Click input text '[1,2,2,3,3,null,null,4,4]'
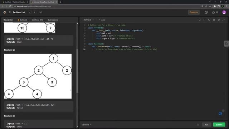The height and width of the screenshot is (129, 229). pos(40,105)
